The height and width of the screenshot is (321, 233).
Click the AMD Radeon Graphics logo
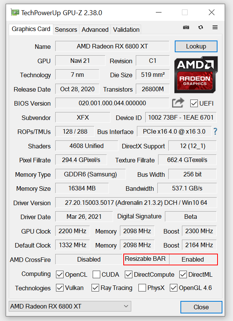coord(196,75)
